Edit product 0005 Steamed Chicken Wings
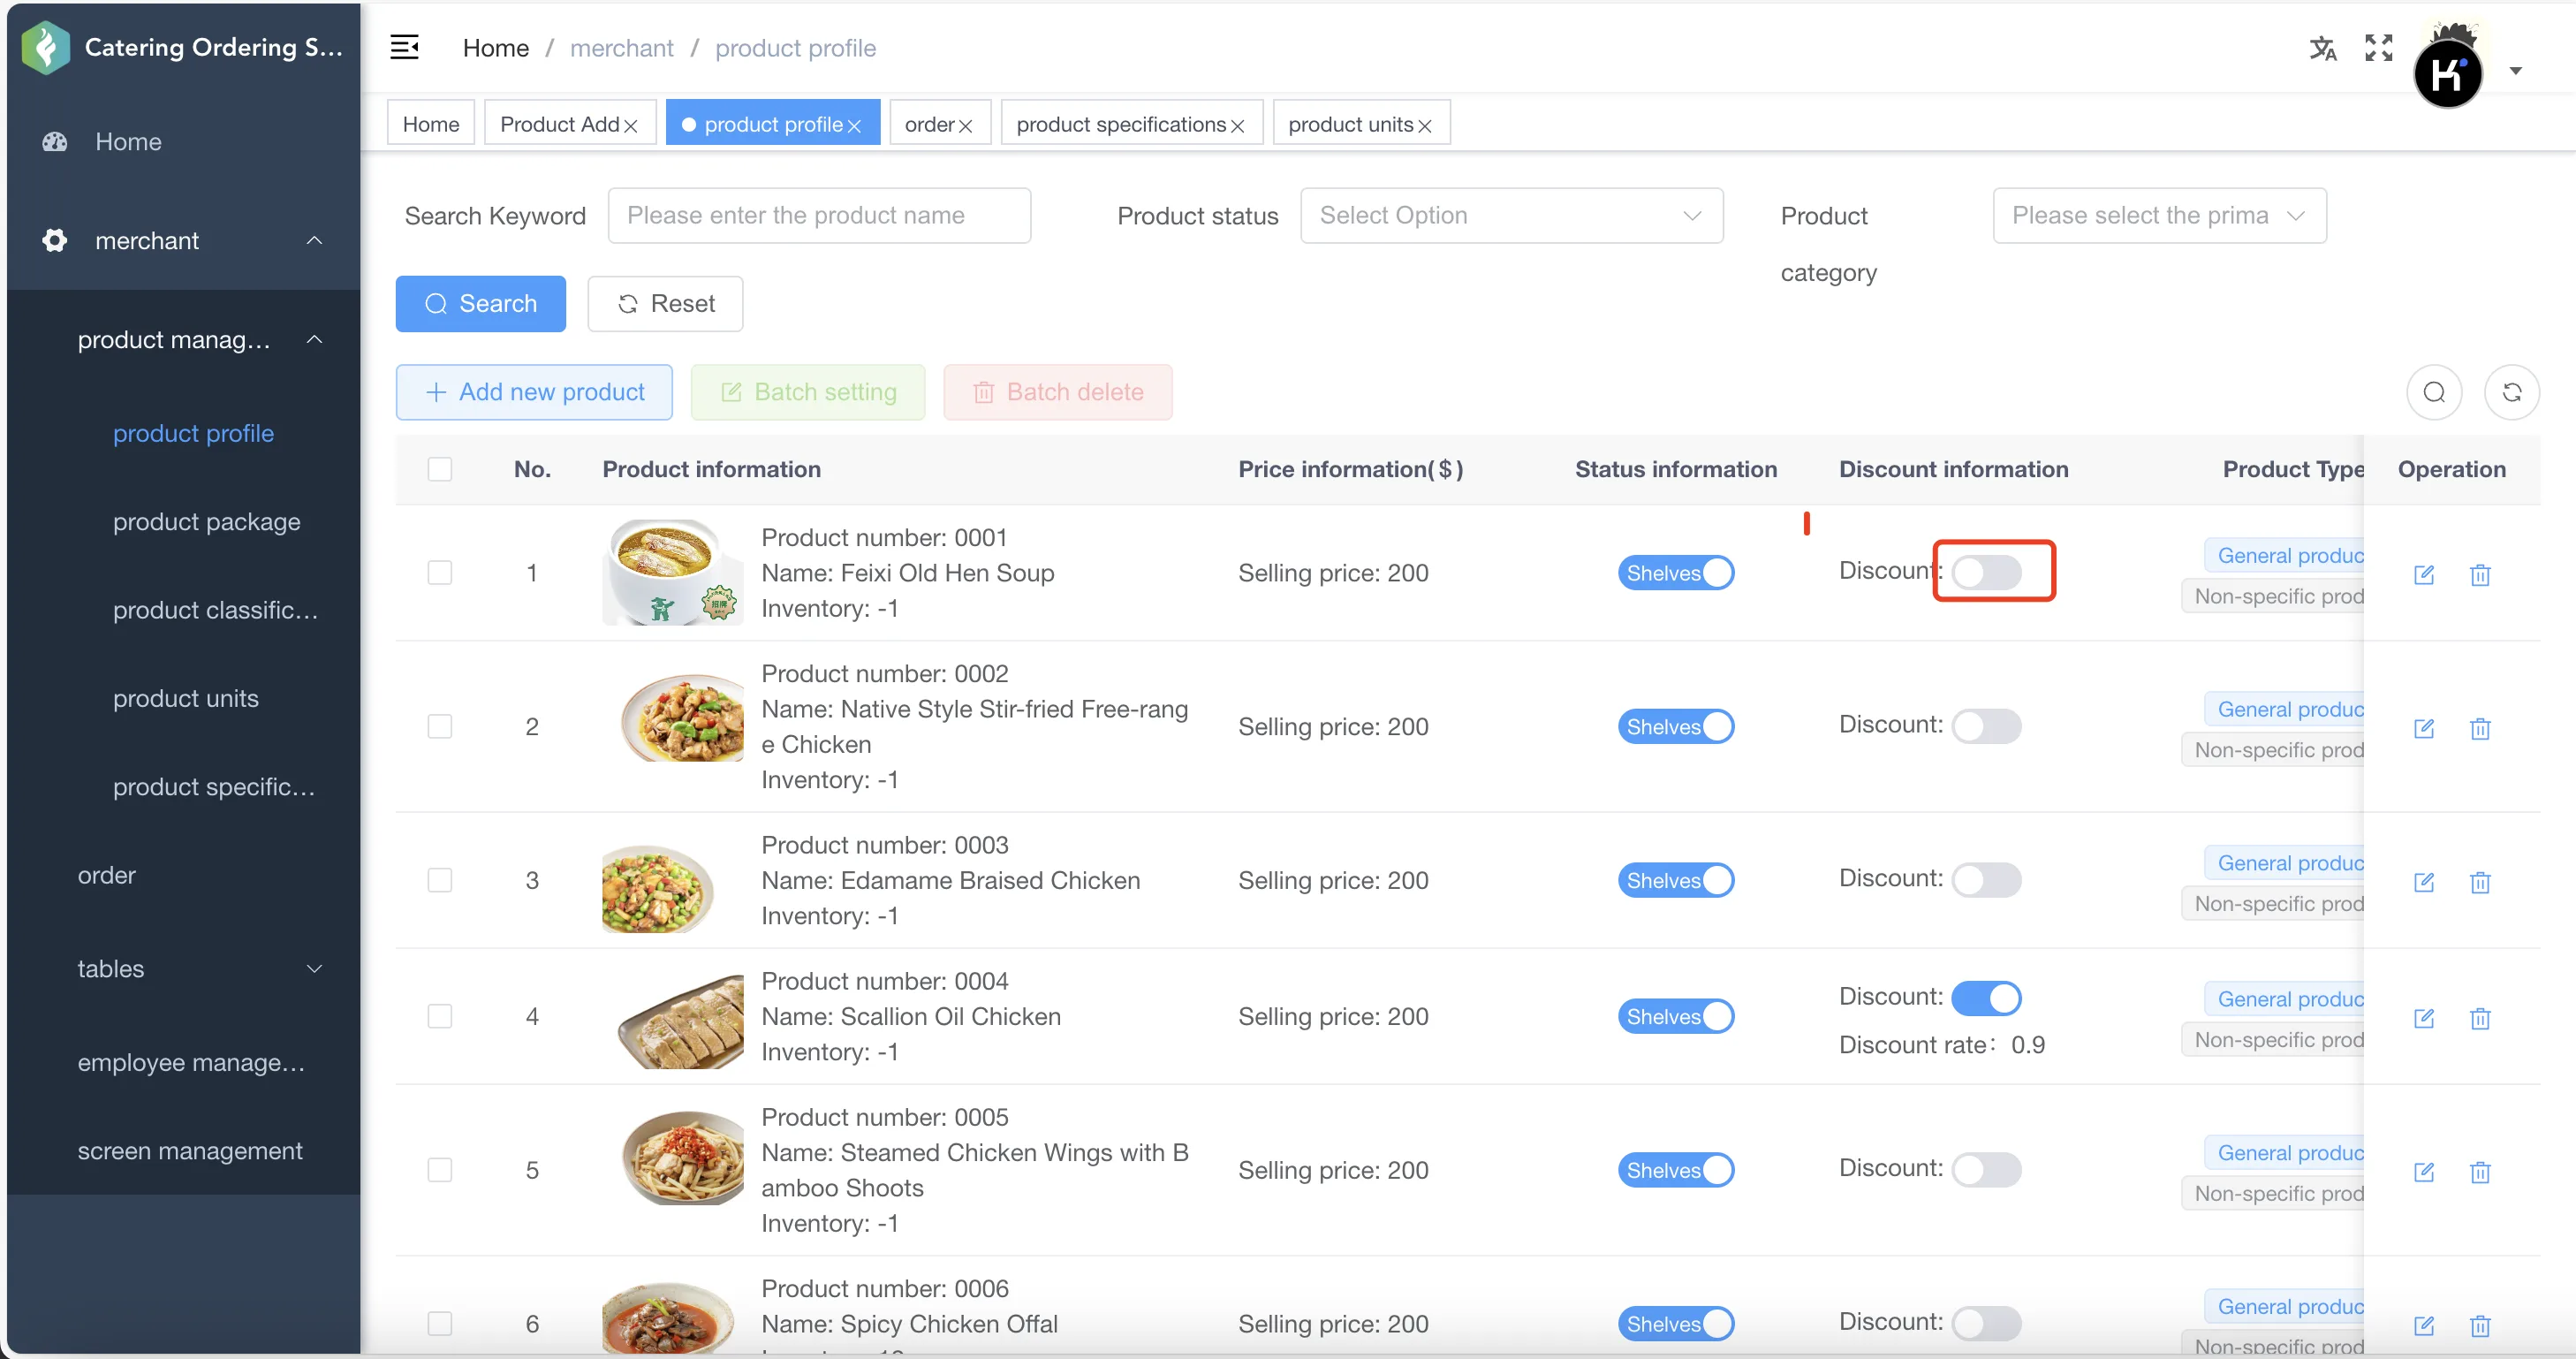2576x1359 pixels. (x=2424, y=1172)
